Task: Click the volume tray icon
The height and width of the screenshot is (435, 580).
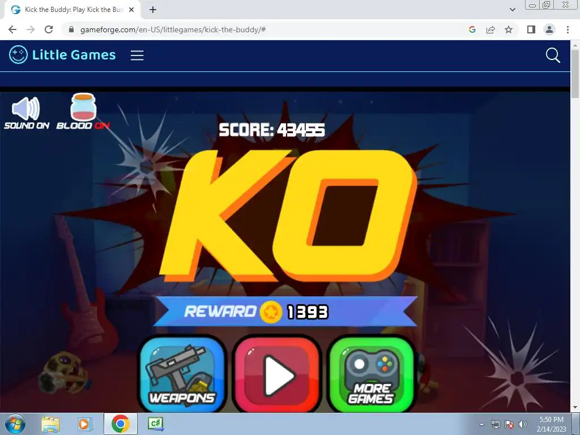Action: 522,424
